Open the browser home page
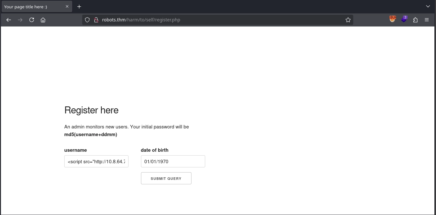This screenshot has height=215, width=436. [x=43, y=20]
